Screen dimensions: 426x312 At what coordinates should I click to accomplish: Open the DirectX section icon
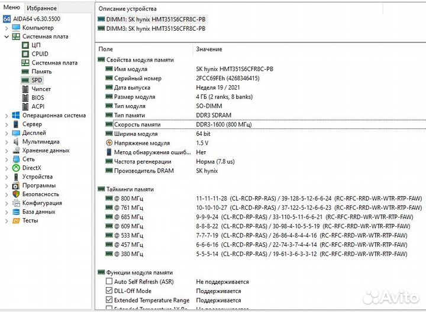tap(16, 168)
